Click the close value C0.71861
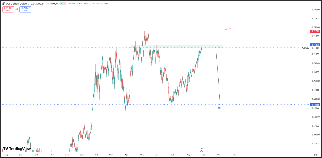 click(105, 4)
